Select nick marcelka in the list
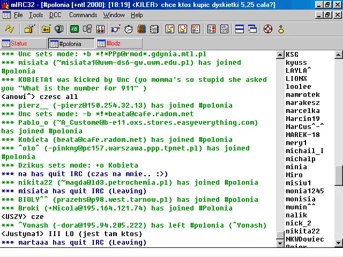Screen dimensions: 343x257 tap(302, 111)
